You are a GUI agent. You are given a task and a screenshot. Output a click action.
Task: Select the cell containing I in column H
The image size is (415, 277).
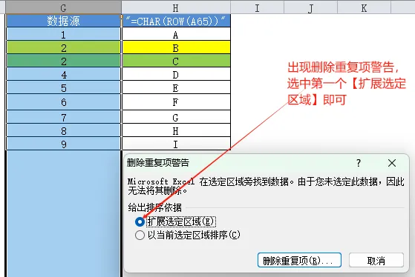point(176,144)
